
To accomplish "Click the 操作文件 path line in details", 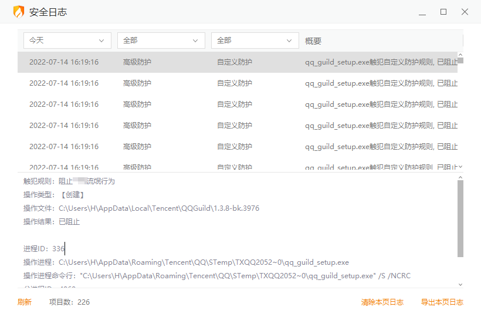I will click(x=141, y=208).
